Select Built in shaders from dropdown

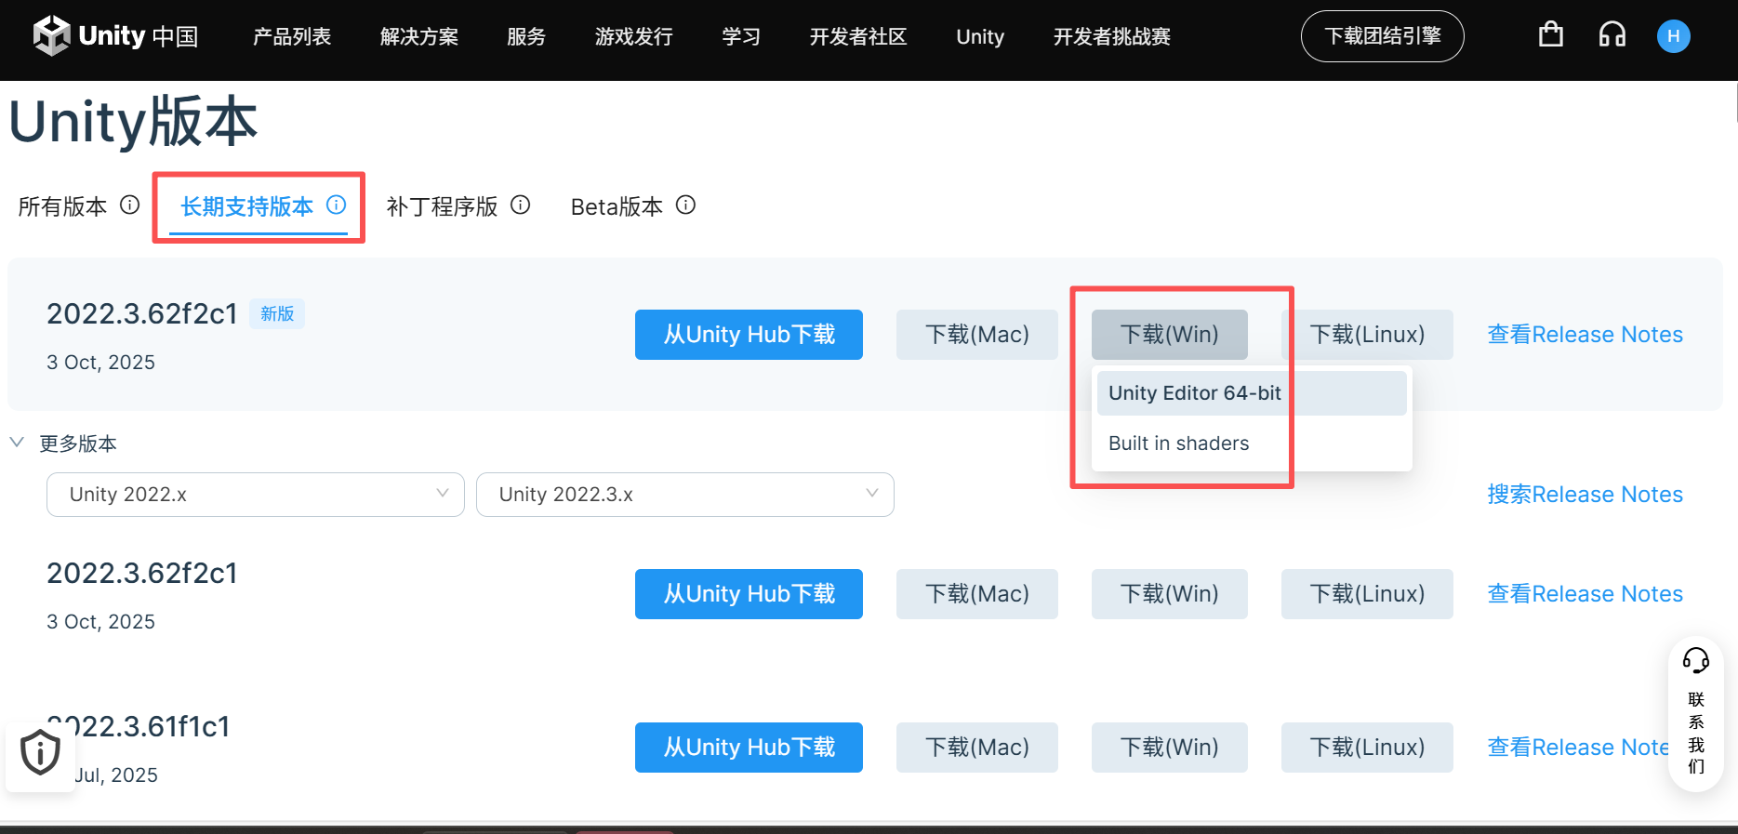click(x=1252, y=443)
